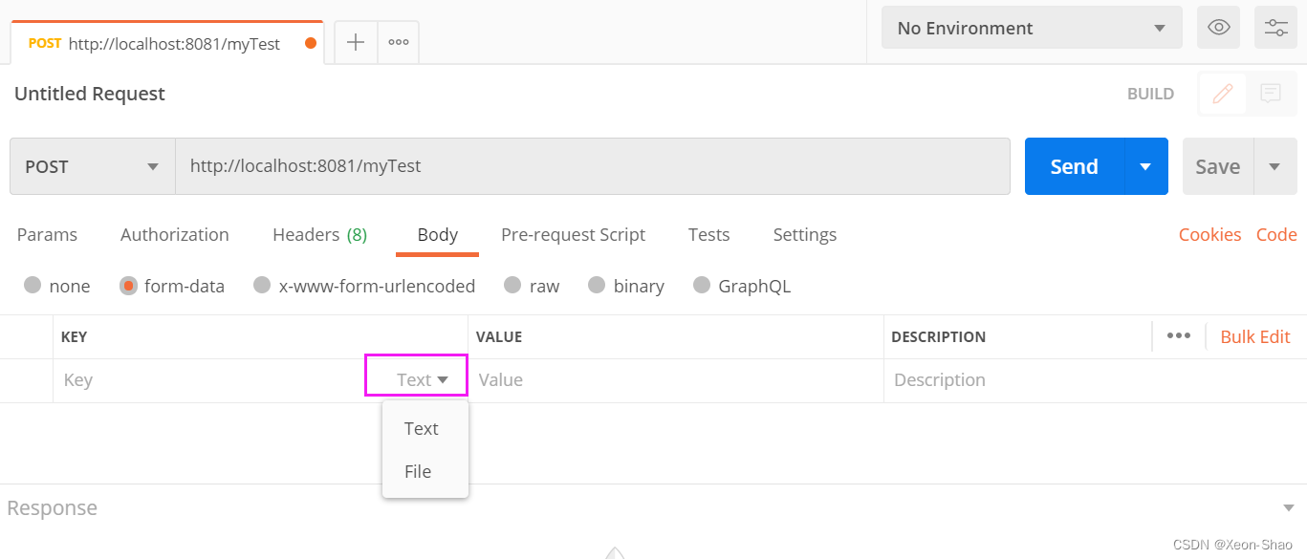Open the POST method dropdown

coord(92,166)
